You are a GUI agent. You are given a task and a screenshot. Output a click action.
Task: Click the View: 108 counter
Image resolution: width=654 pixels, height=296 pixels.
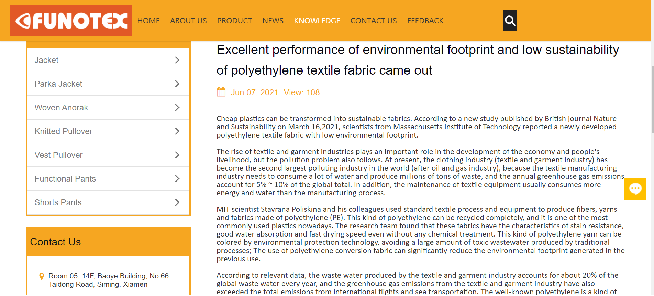(x=302, y=92)
